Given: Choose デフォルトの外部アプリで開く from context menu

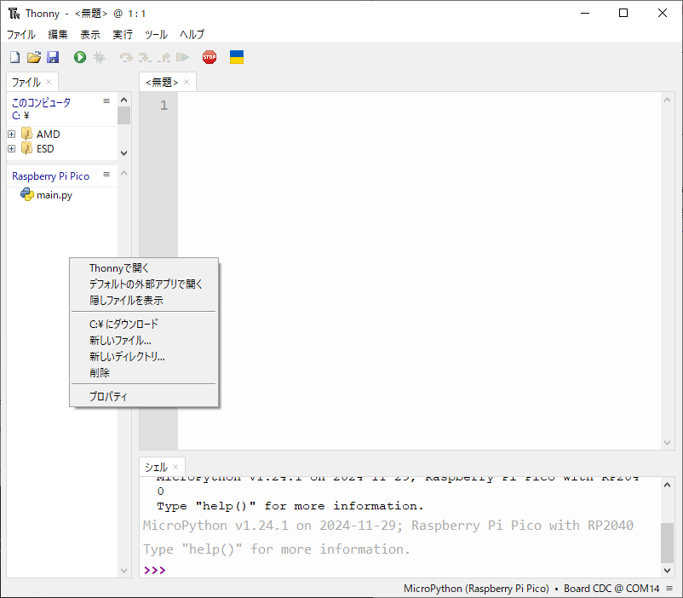Looking at the screenshot, I should 144,285.
